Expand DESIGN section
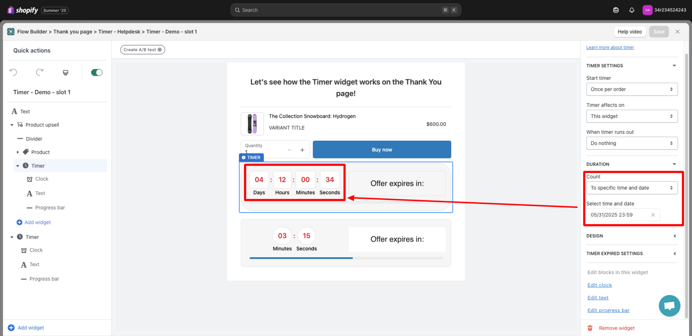This screenshot has width=692, height=336. [x=674, y=236]
